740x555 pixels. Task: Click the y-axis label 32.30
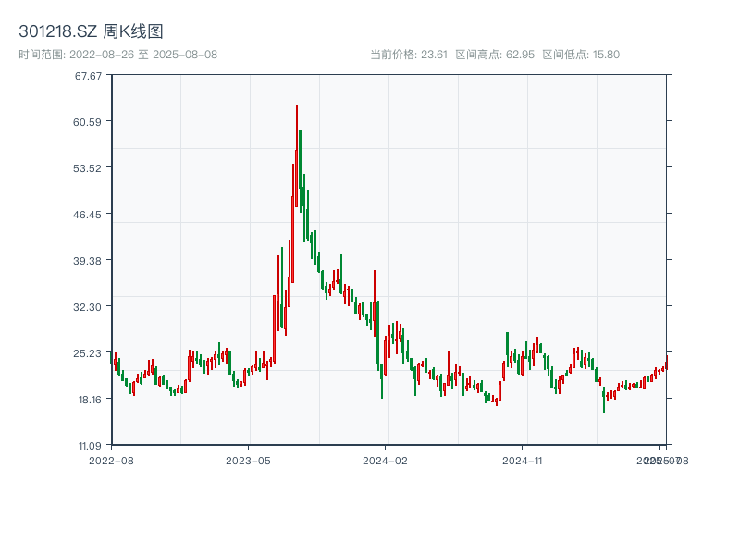coord(87,307)
